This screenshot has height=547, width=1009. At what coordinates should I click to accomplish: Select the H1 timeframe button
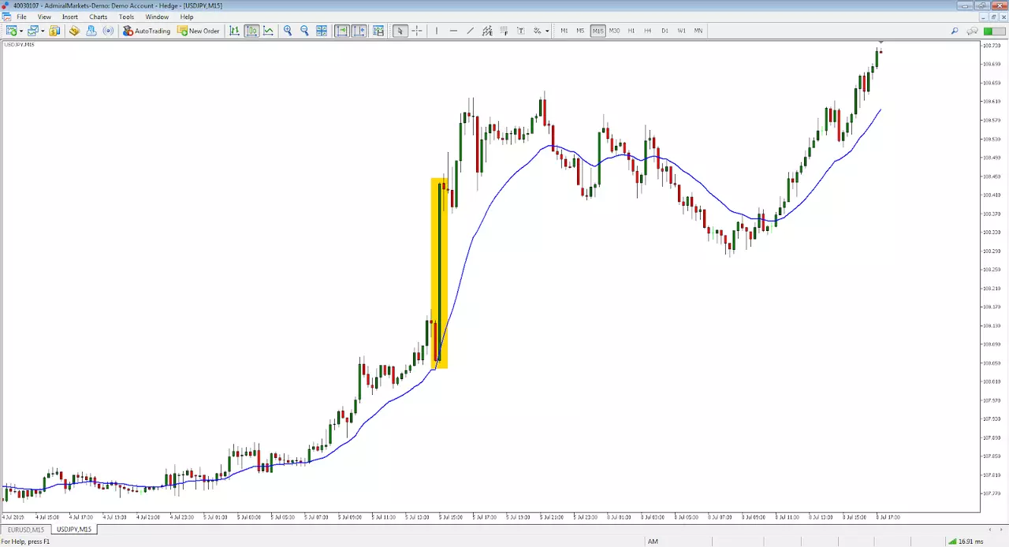click(x=631, y=31)
